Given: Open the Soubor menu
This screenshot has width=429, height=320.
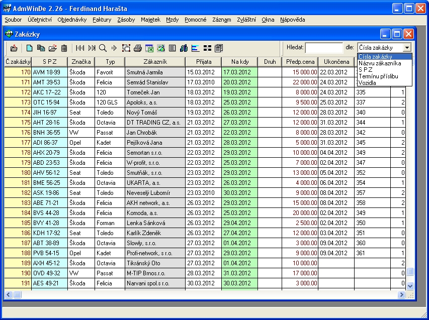Looking at the screenshot, I should click(x=13, y=20).
